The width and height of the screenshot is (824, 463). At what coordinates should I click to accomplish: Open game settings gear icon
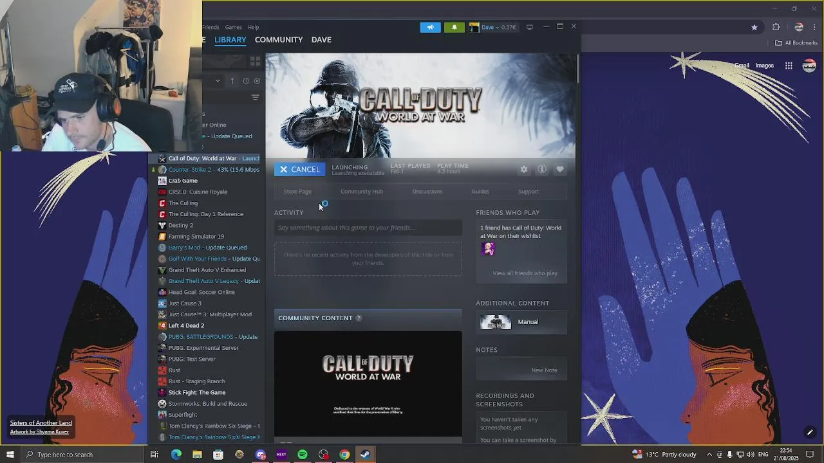point(524,169)
